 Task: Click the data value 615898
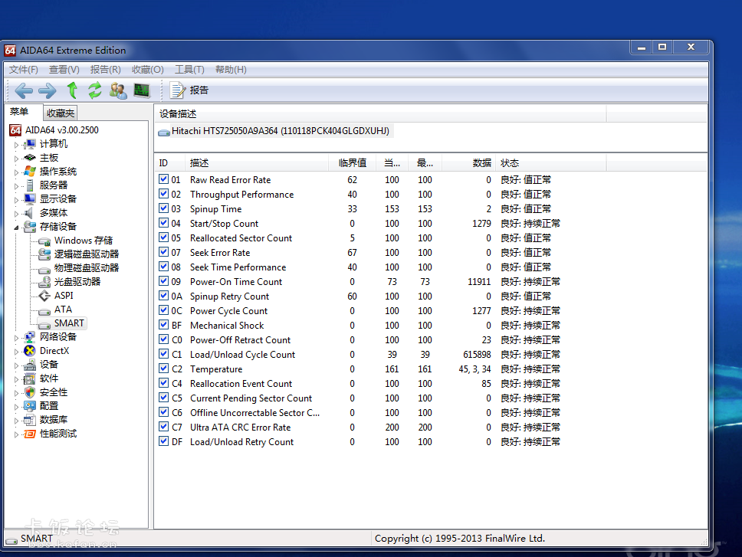pyautogui.click(x=477, y=355)
